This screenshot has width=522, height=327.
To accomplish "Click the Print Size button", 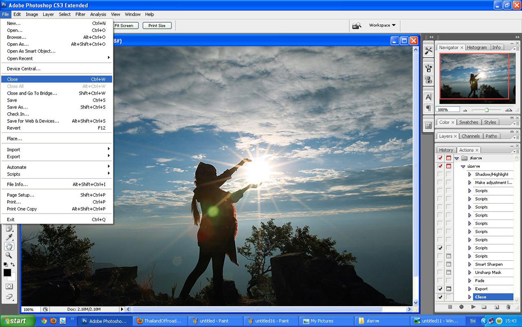I will 157,25.
